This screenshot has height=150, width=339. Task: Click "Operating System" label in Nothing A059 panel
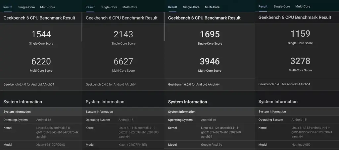271,120
